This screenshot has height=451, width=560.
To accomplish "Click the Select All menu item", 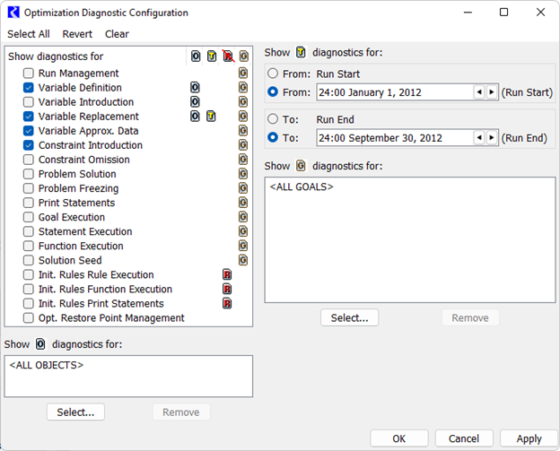I will [29, 34].
